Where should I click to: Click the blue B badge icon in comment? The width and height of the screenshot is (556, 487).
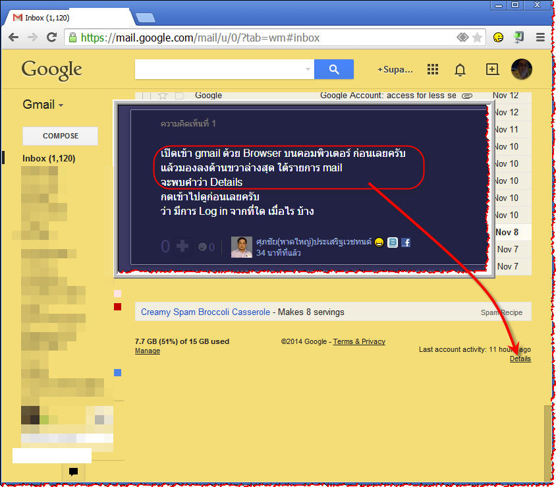point(393,243)
